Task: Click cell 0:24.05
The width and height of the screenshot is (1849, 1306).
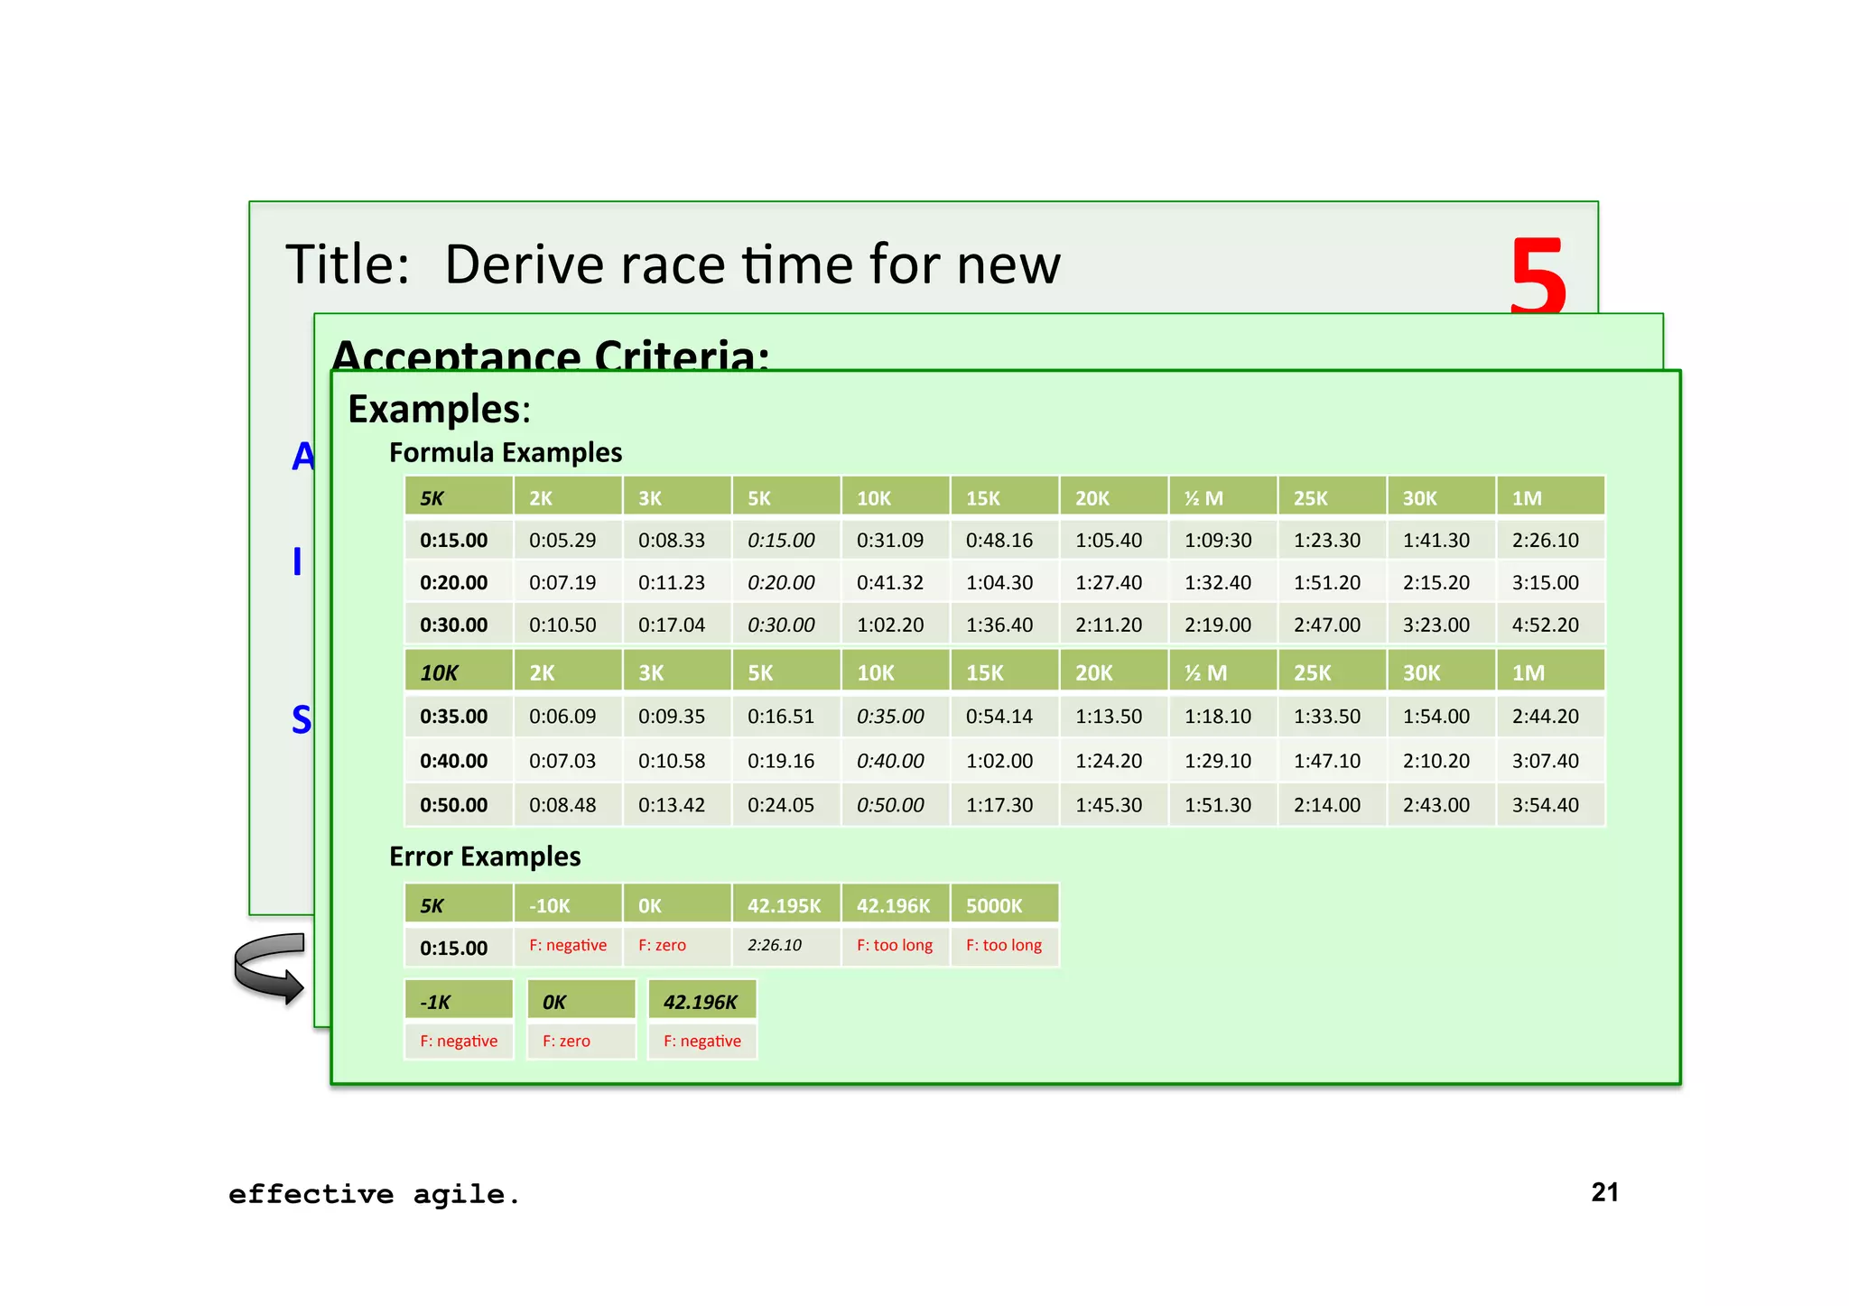Action: click(785, 805)
